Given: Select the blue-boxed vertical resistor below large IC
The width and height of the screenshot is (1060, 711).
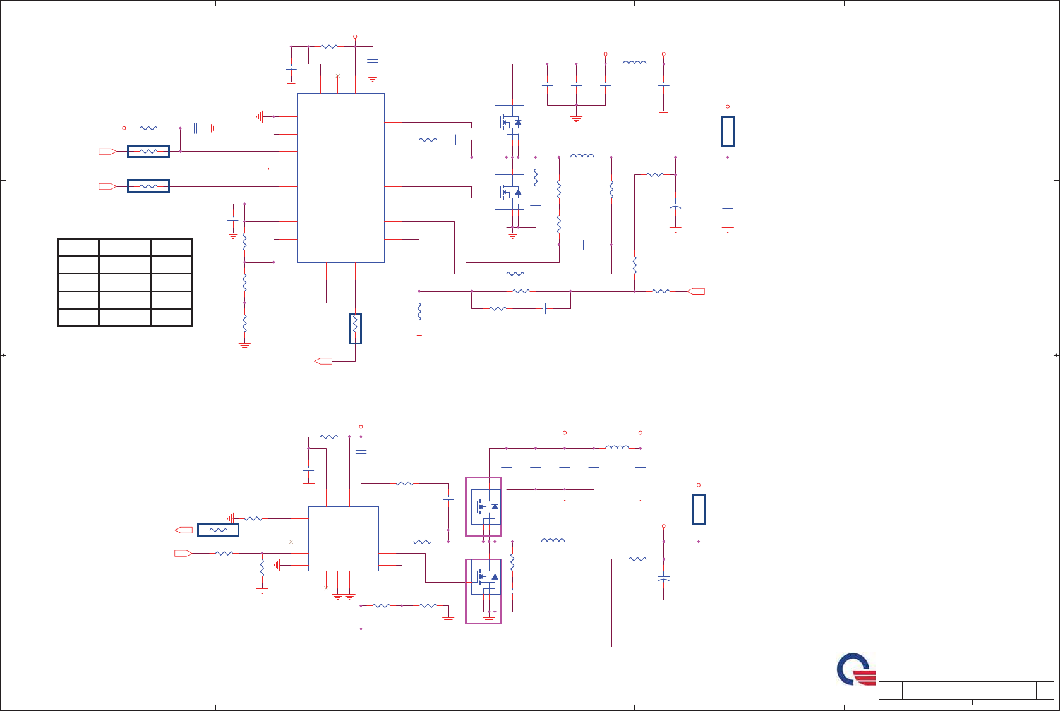Looking at the screenshot, I should [355, 329].
